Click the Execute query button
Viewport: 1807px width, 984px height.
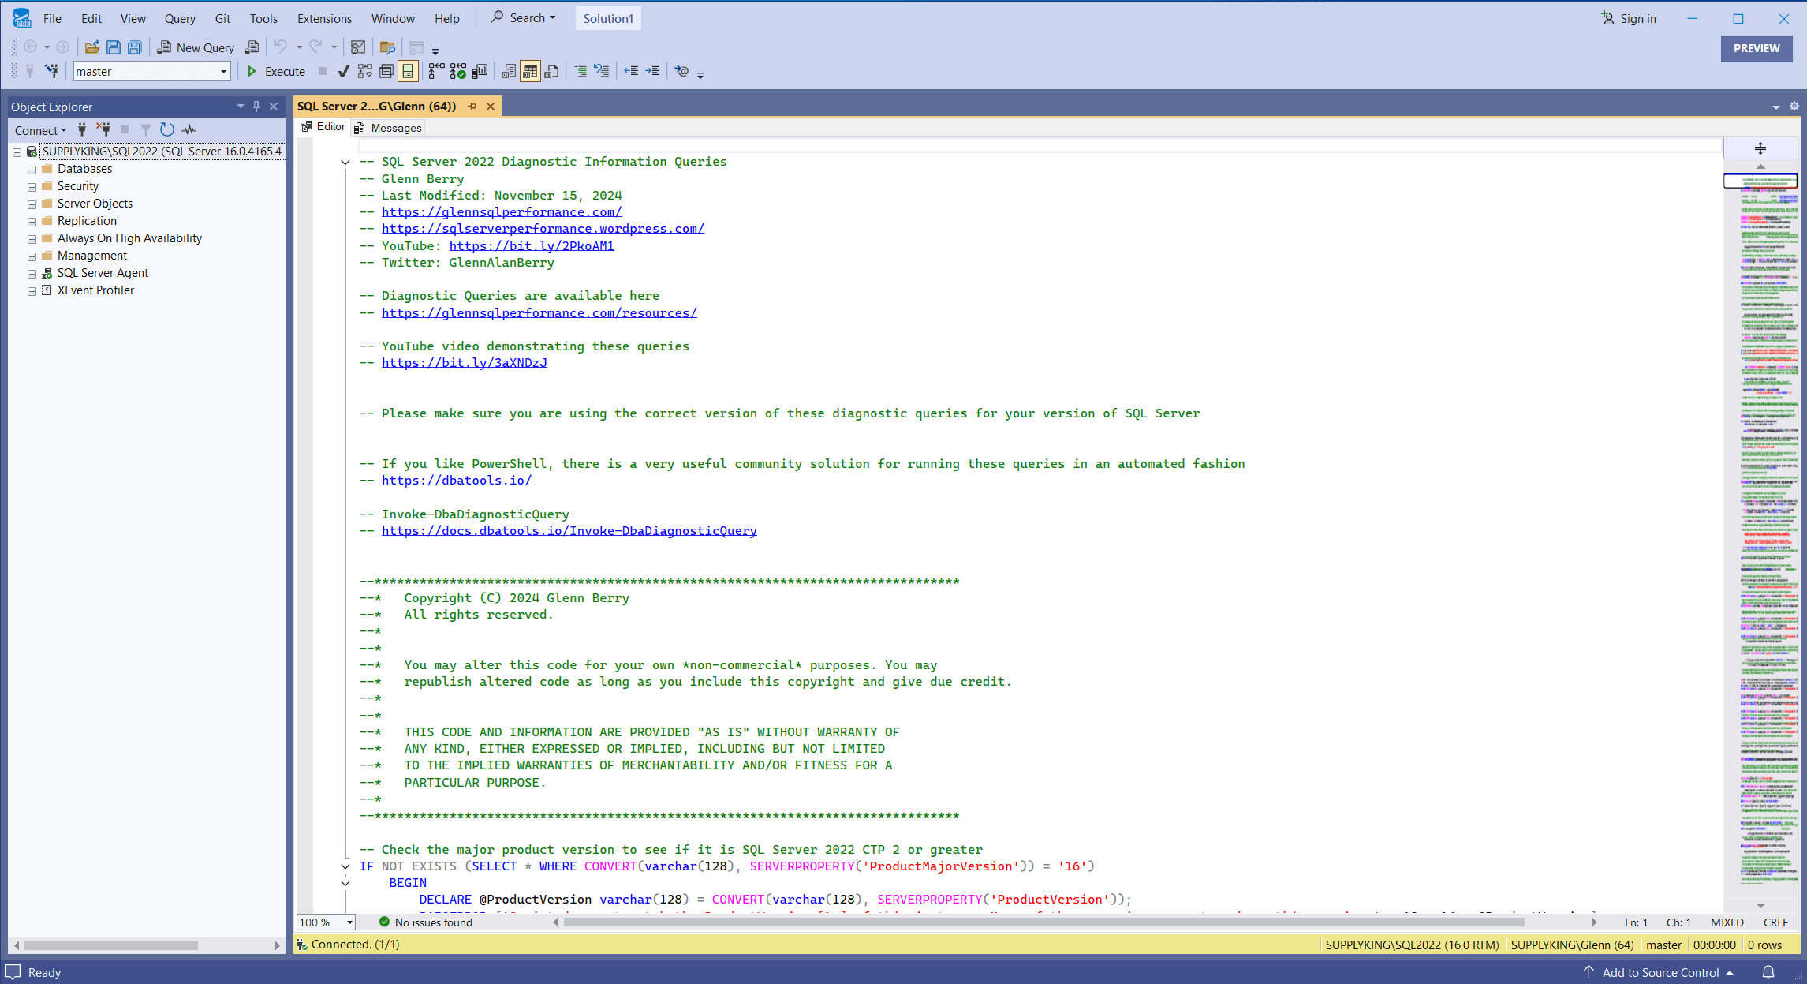276,71
